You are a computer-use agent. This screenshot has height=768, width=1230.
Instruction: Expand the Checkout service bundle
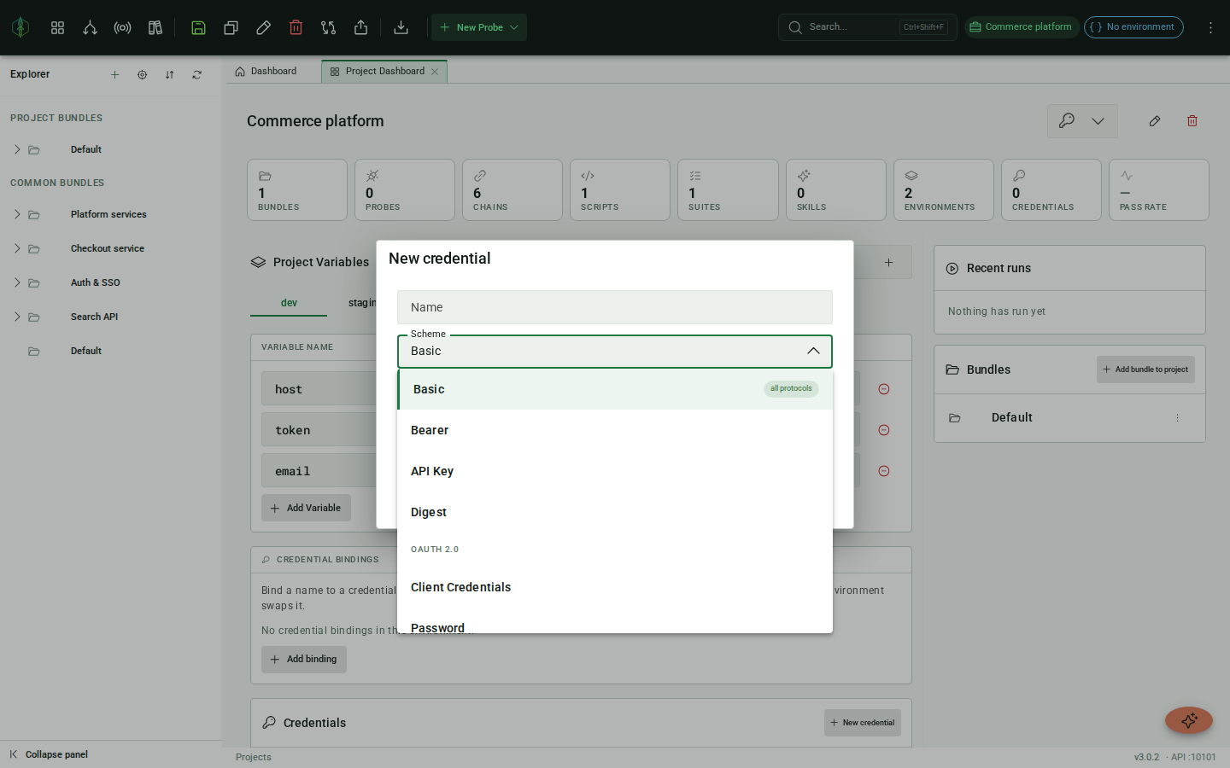[x=17, y=248]
